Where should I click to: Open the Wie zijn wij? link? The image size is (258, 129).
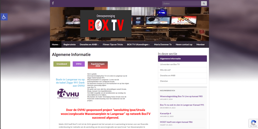pos(165,70)
